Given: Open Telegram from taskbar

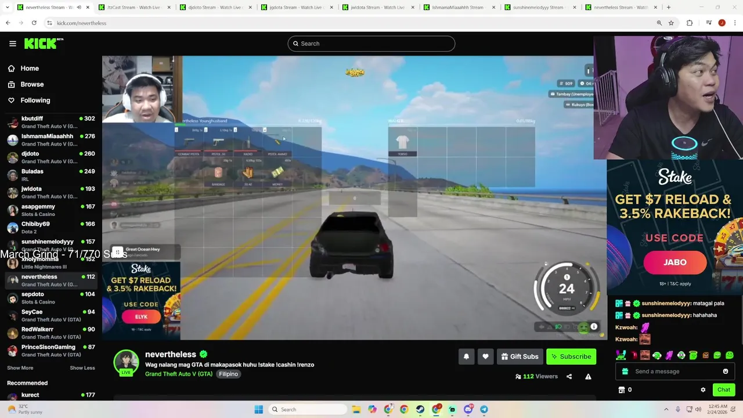Looking at the screenshot, I should 484,409.
